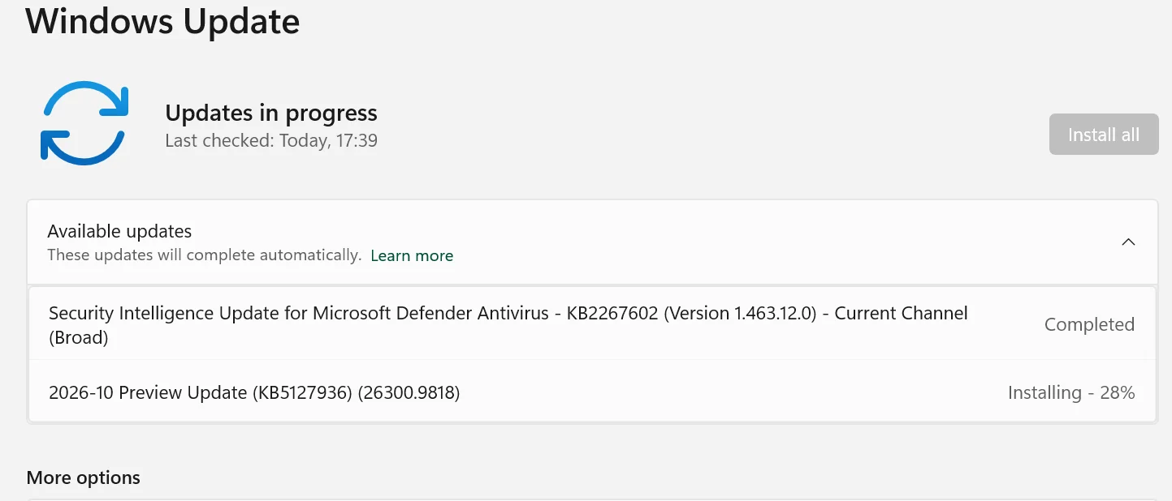Image resolution: width=1172 pixels, height=501 pixels.
Task: Click the Windows Update page title
Action: [x=163, y=21]
